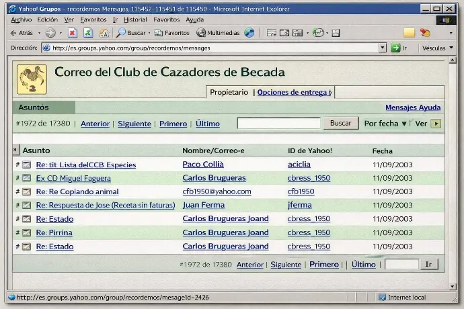Click the woodcock club logo image
This screenshot has width=464, height=309.
click(x=32, y=79)
